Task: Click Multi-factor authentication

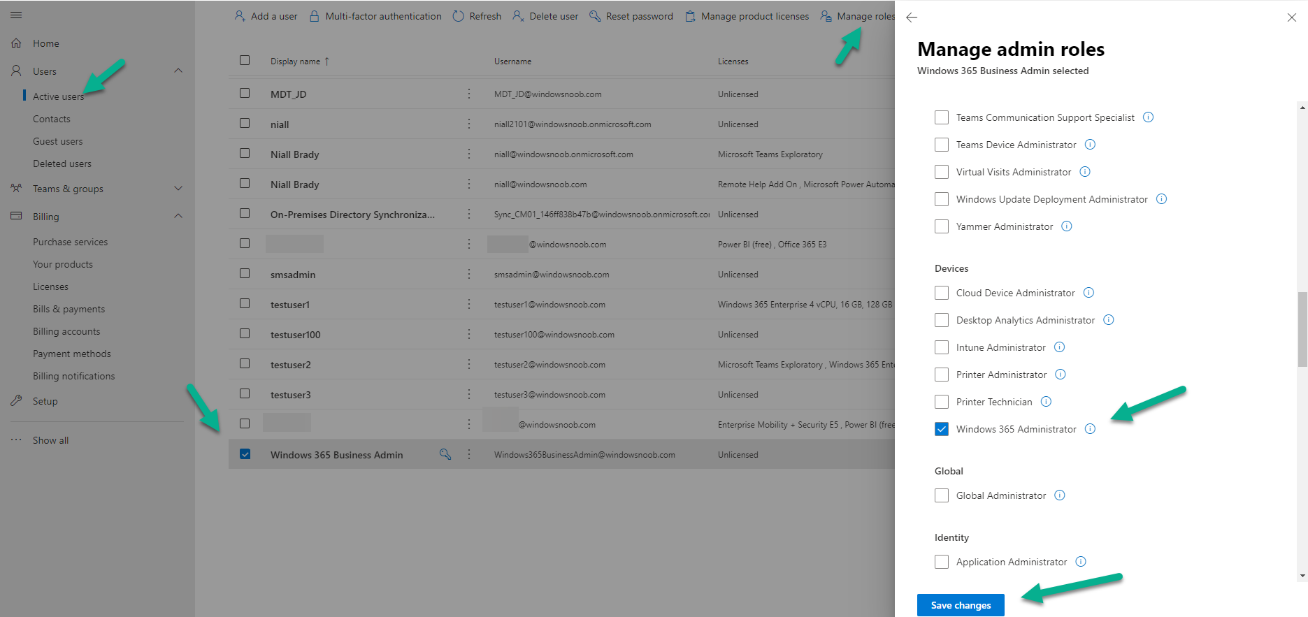Action: click(375, 16)
